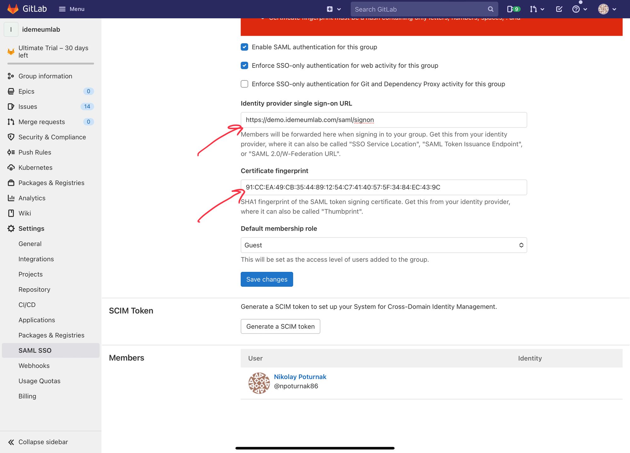Image resolution: width=630 pixels, height=453 pixels.
Task: Open General settings
Action: click(30, 244)
